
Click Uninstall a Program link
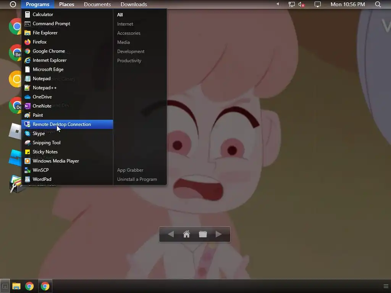click(x=137, y=179)
